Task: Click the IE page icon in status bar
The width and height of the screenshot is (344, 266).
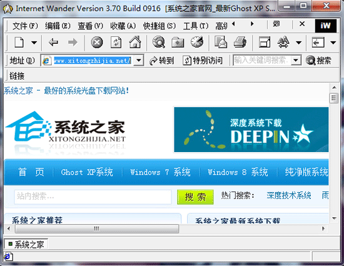Action: pyautogui.click(x=8, y=257)
